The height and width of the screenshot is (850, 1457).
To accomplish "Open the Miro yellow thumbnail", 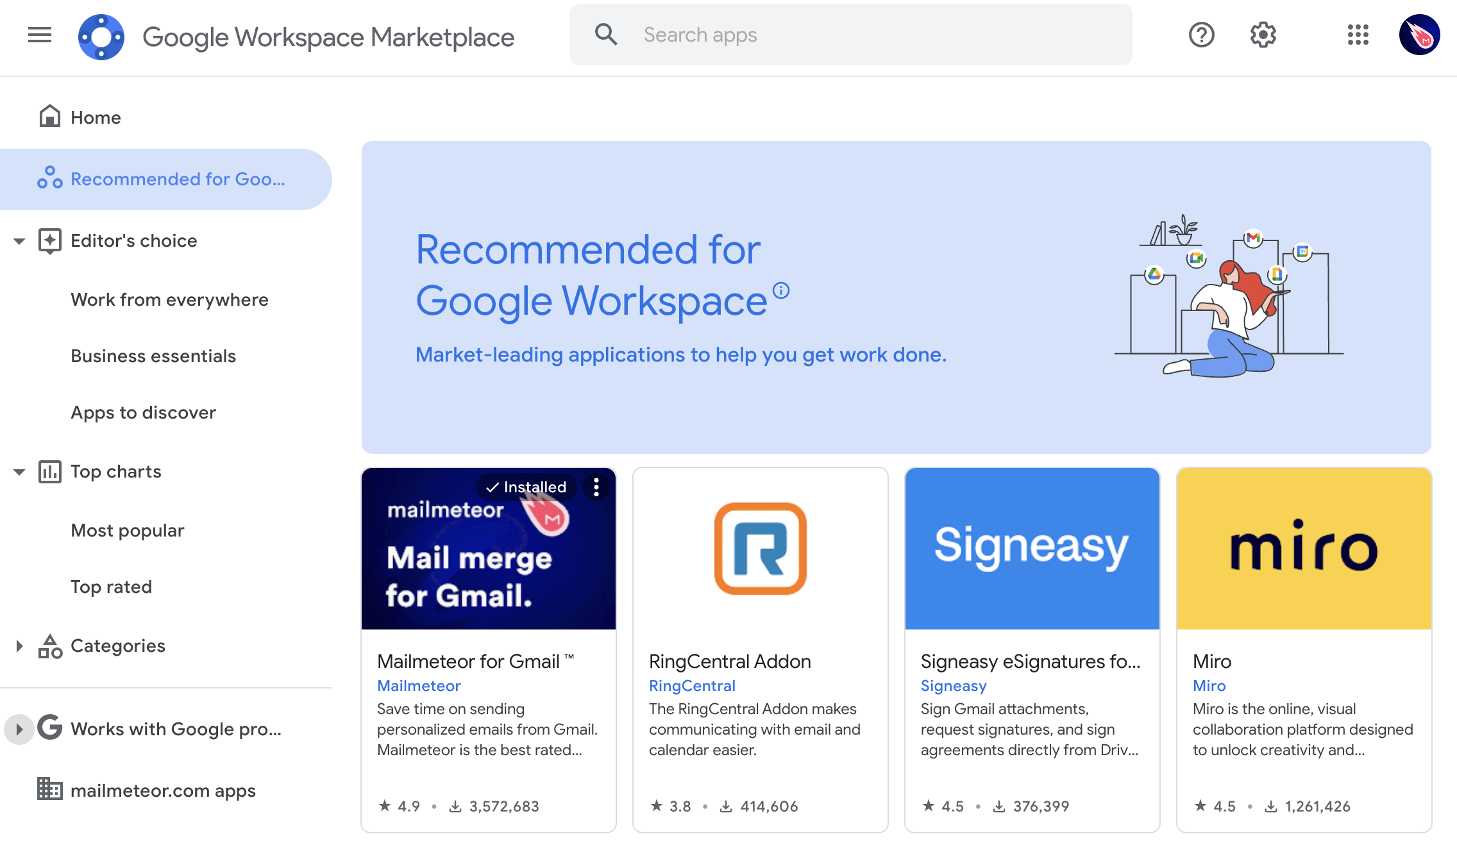I will pos(1304,549).
